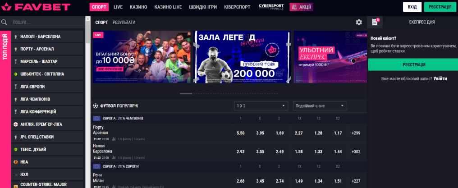Click England flag icon for Прем'єр-ліга
458x188 pixels.
point(16,124)
